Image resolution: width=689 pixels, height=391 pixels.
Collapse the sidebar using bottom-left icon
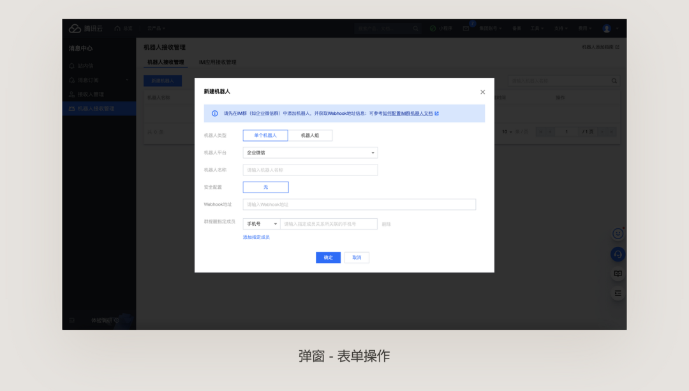pyautogui.click(x=71, y=320)
